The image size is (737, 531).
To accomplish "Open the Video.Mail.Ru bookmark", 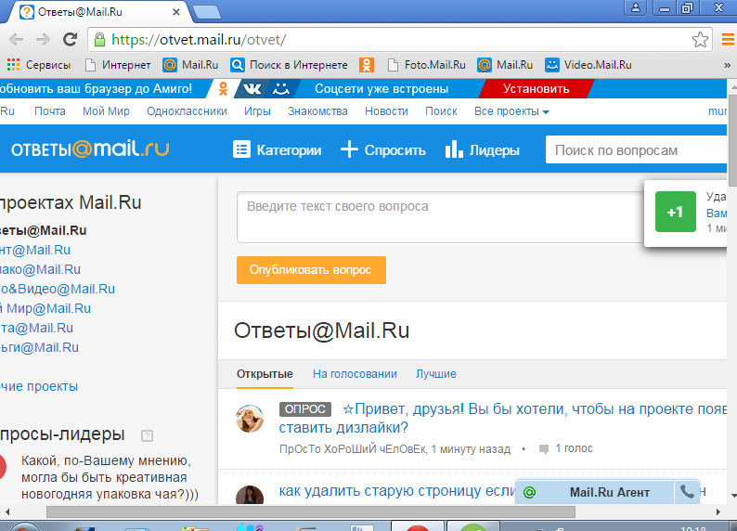I will 588,65.
